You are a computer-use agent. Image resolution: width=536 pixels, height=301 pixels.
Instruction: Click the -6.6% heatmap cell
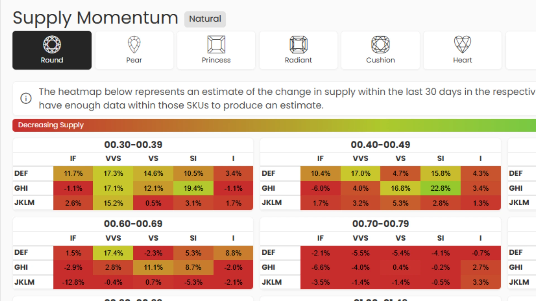320,267
